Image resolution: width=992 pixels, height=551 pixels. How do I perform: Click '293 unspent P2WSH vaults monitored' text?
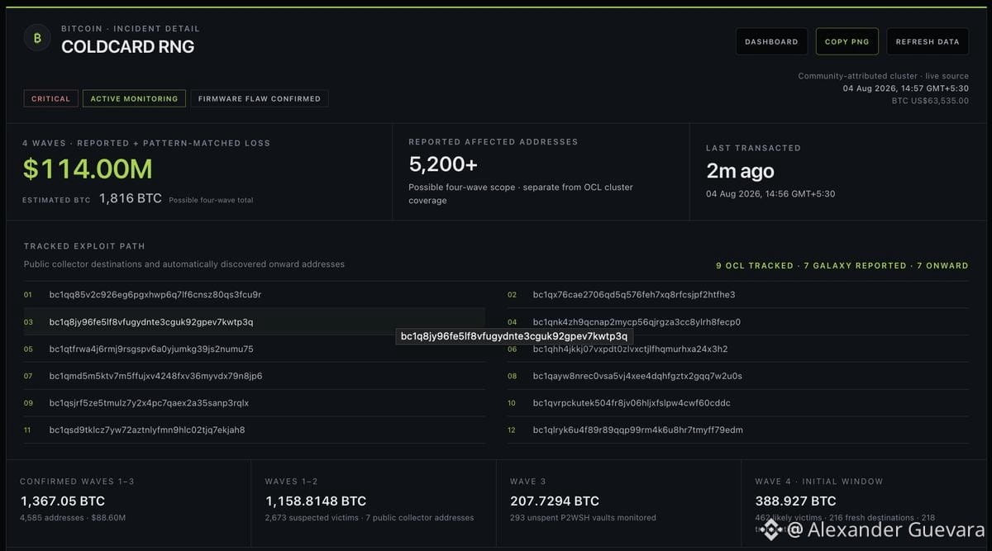583,518
